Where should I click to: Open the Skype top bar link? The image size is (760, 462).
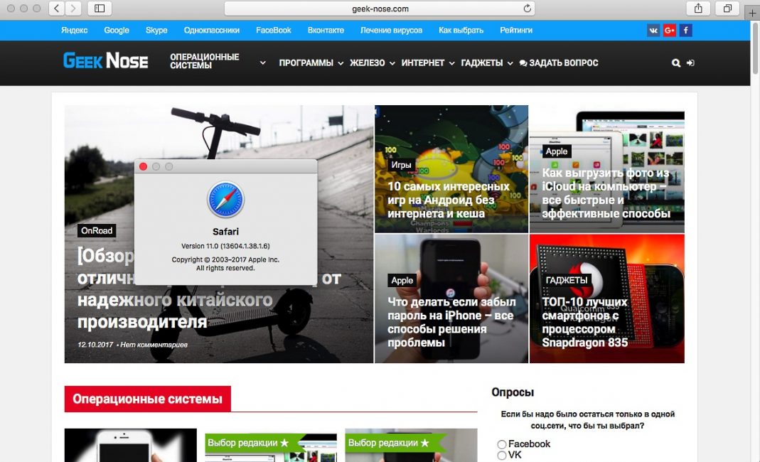(x=156, y=30)
